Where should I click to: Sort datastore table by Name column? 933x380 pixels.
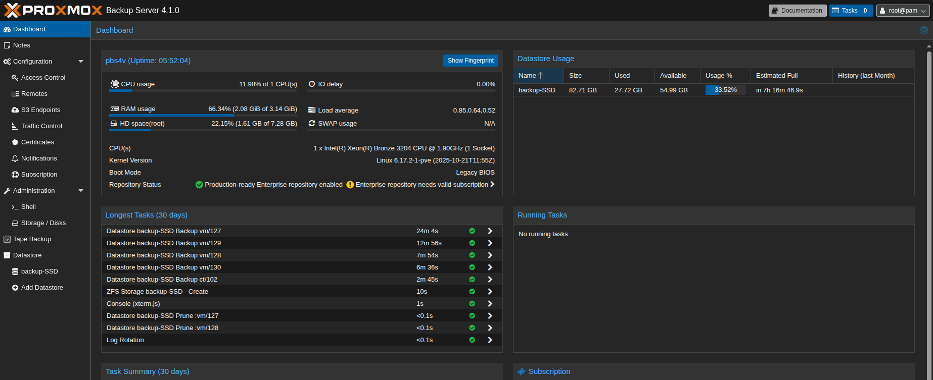pos(538,76)
